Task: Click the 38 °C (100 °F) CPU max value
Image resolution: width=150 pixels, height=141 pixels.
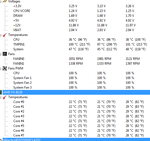Action: (x=136, y=40)
